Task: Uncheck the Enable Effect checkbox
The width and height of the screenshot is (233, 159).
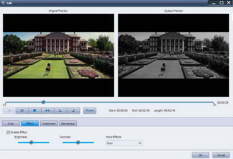Action: tap(8, 132)
